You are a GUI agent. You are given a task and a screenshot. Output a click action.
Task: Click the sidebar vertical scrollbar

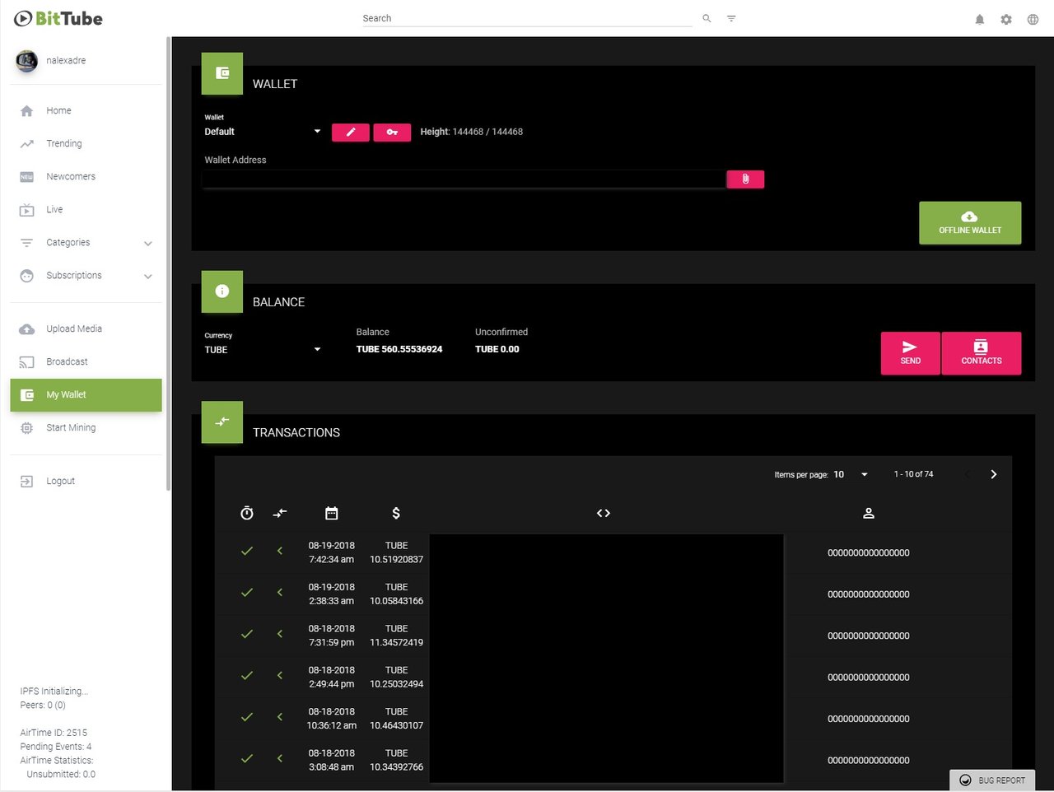point(168,263)
